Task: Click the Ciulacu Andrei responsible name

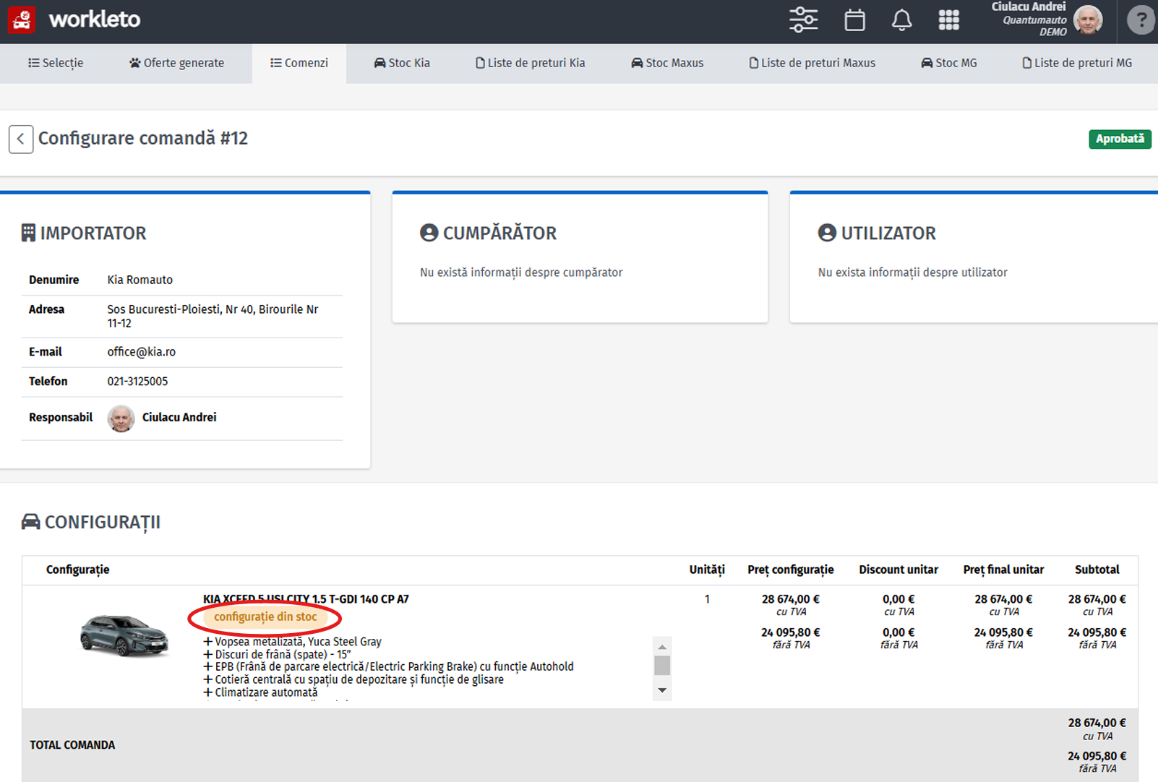Action: click(x=179, y=418)
